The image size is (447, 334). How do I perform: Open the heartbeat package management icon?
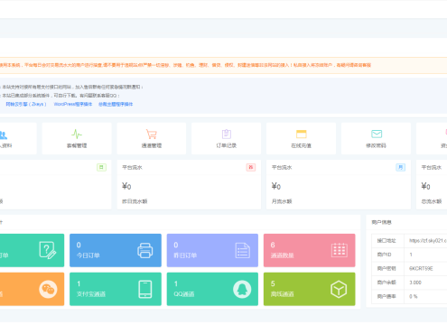pos(77,134)
